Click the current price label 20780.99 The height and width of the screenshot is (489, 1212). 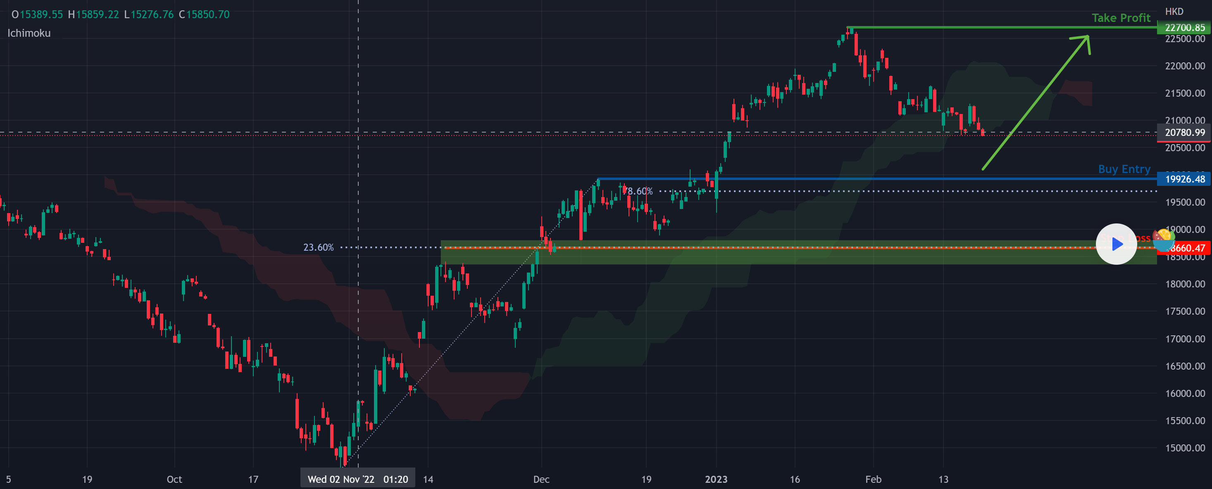[1184, 133]
